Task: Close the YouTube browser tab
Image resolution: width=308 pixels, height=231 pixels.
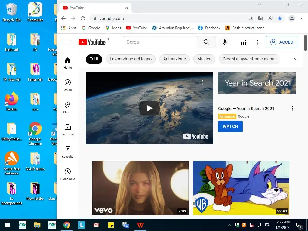Action: tap(127, 8)
